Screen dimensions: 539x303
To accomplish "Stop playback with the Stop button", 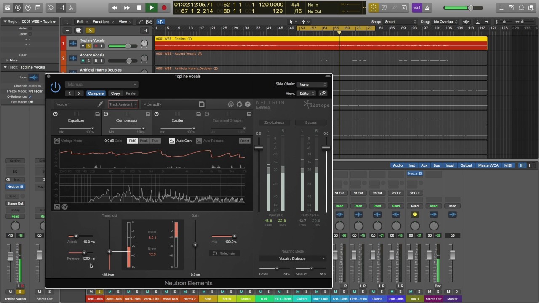I will tap(139, 8).
